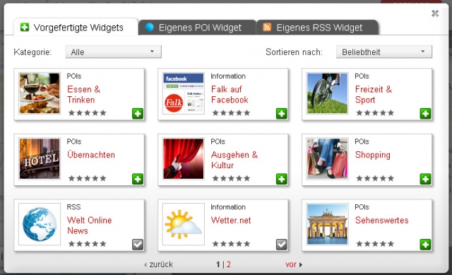The height and width of the screenshot is (275, 452).
Task: Click the globe icon for Welt Online News
Action: (x=40, y=224)
